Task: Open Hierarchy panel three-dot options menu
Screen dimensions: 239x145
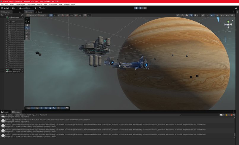Action: [x=22, y=12]
